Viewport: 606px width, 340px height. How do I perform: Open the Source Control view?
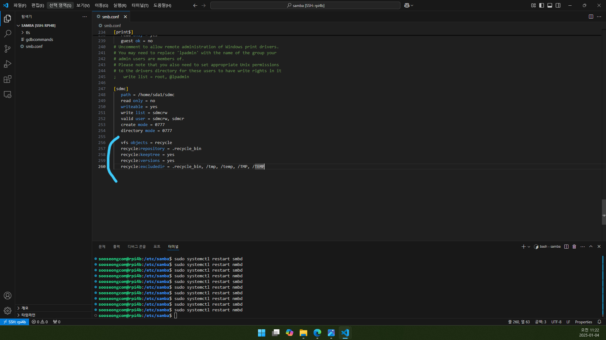coord(8,49)
